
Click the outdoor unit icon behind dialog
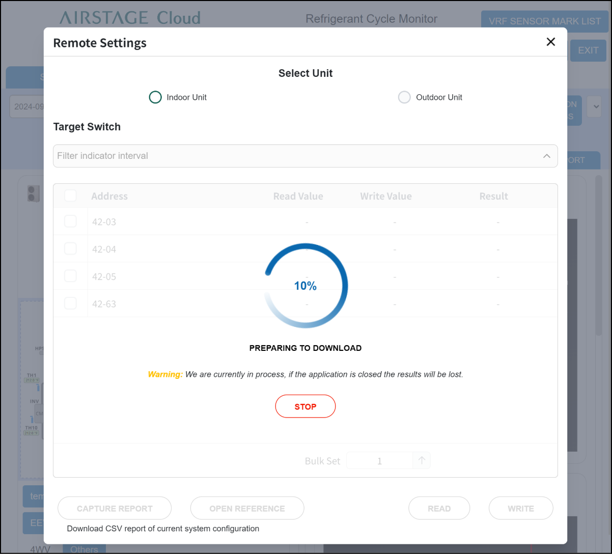tap(33, 193)
